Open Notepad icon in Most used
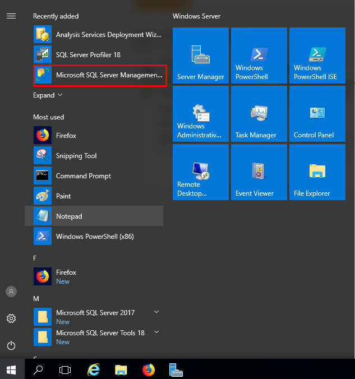Screen dimensions: 355x379 point(43,216)
